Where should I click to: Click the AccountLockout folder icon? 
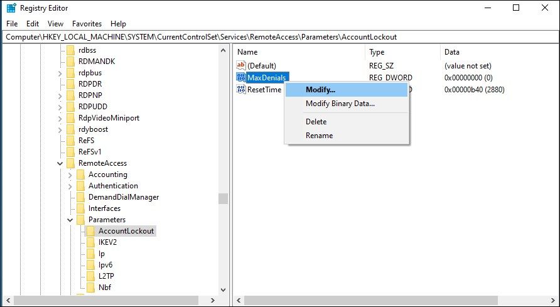[x=90, y=231]
